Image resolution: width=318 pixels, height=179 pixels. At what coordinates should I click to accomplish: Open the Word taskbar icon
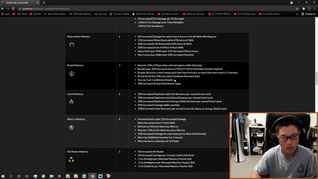(84, 176)
